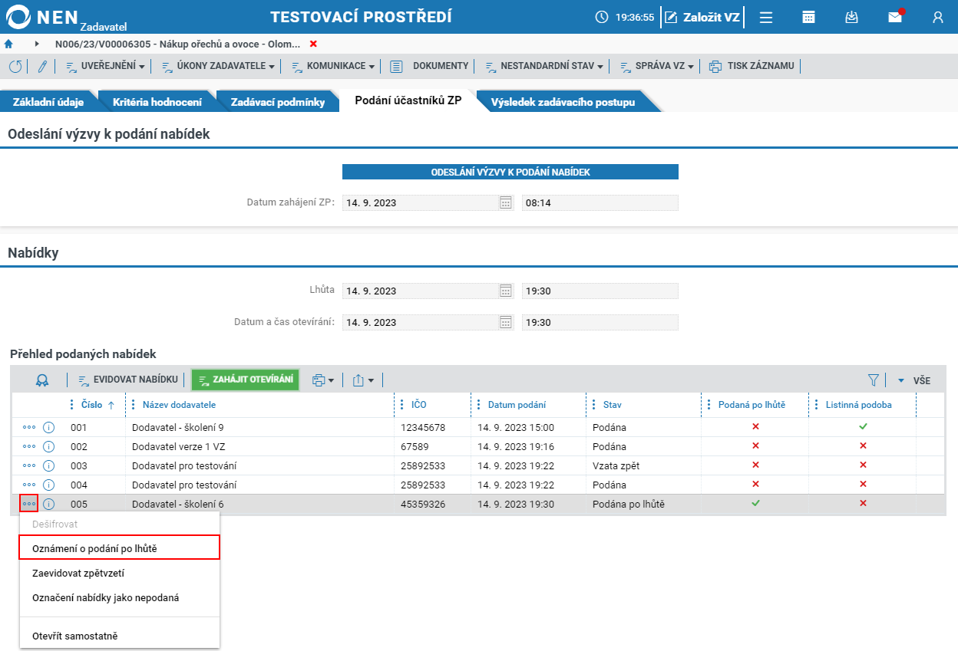Open the calendar picker for Lhůta
Viewport: 958px width, 651px height.
(505, 291)
